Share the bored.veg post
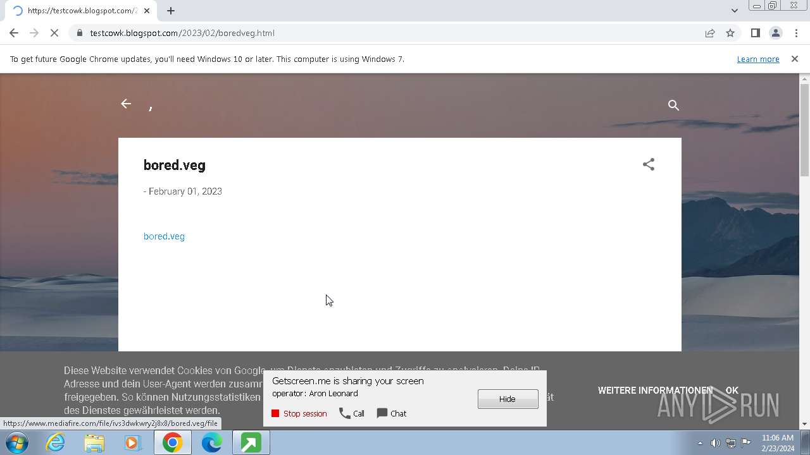This screenshot has width=810, height=455. [x=649, y=164]
